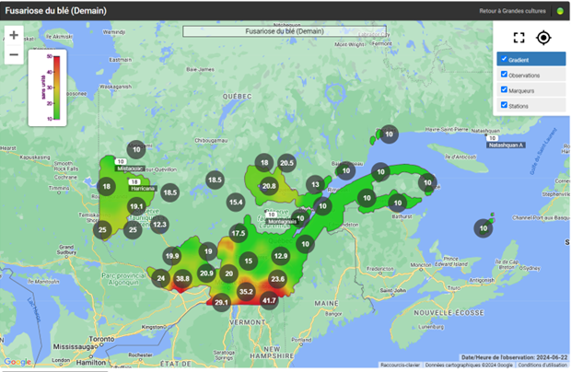Viewport: 571px width, 372px height.
Task: Select the 41.7 cluster marker
Action: click(269, 300)
